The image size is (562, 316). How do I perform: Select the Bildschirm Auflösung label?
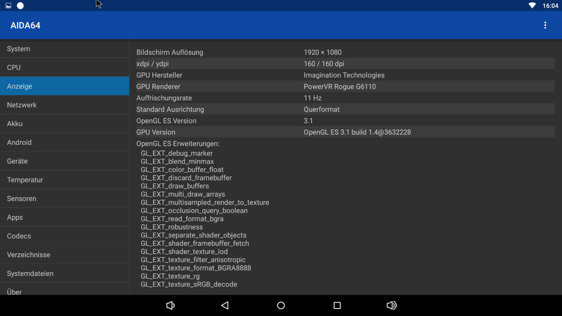(x=169, y=52)
